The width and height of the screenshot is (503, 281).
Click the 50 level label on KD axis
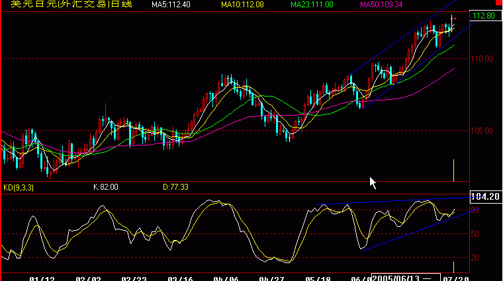pyautogui.click(x=475, y=234)
